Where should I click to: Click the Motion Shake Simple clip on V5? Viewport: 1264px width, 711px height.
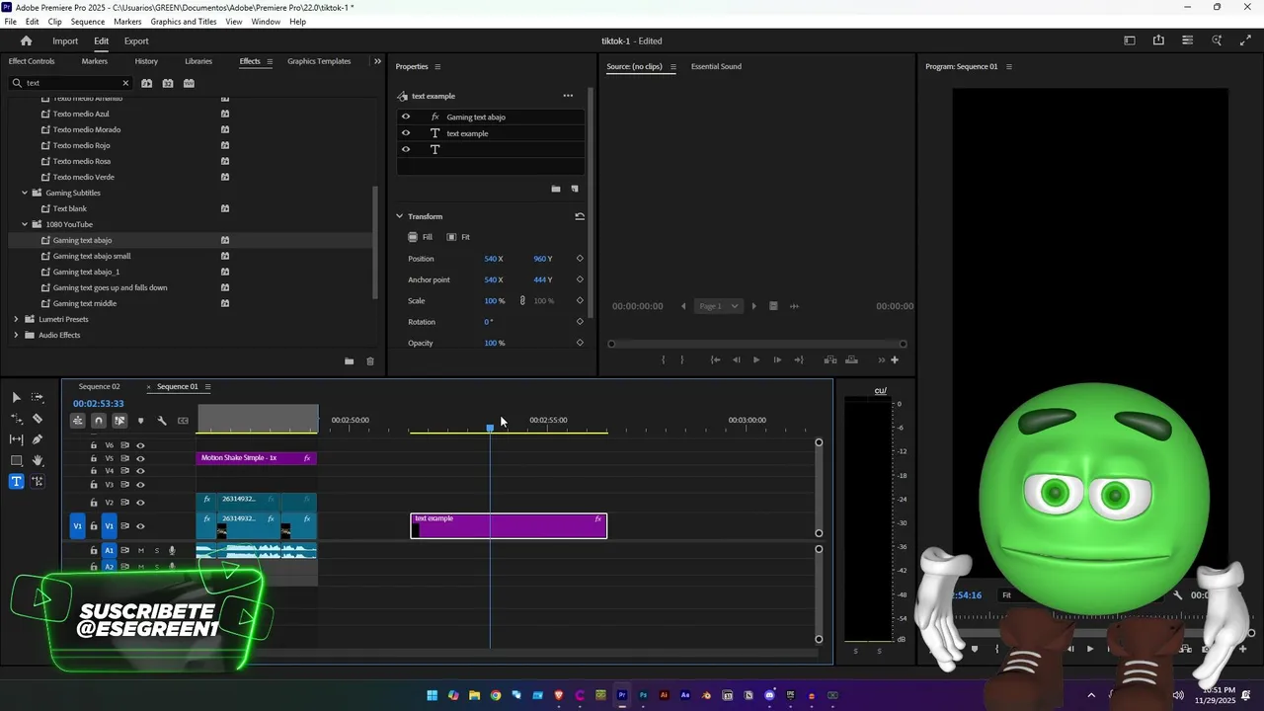(x=257, y=458)
